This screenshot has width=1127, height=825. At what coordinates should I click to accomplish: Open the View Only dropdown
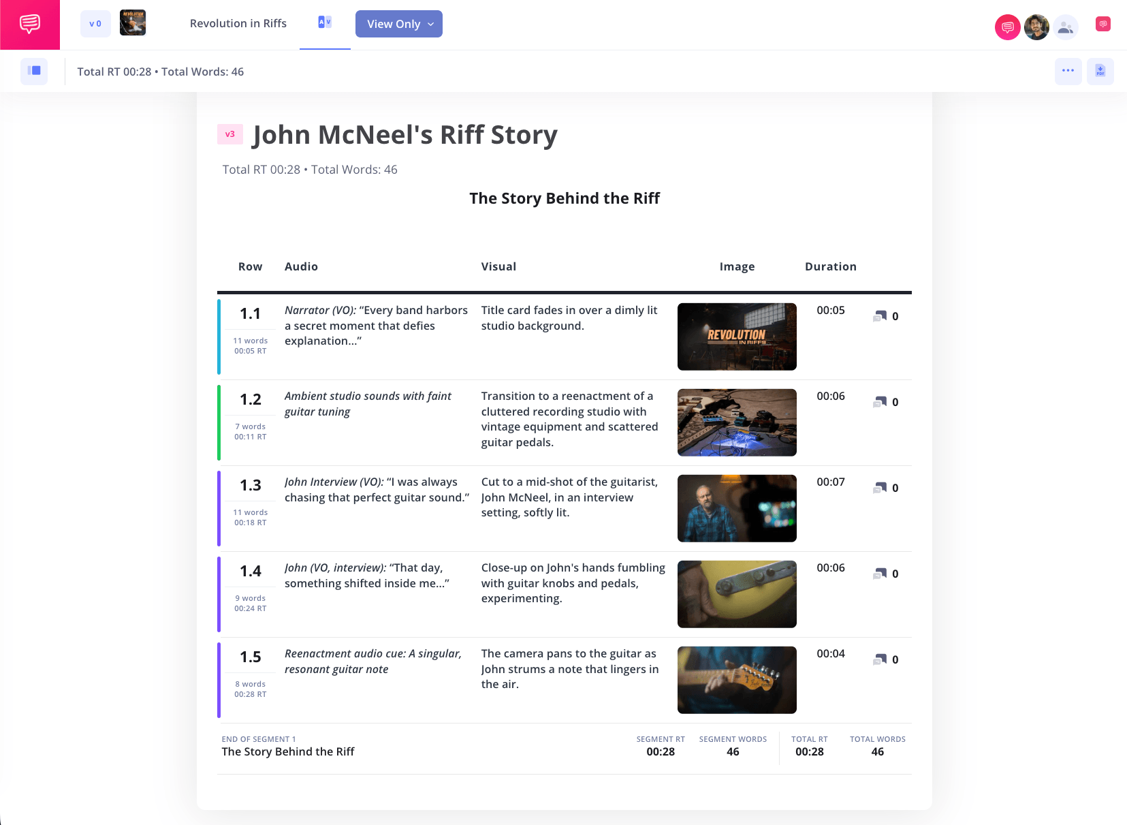(x=399, y=24)
